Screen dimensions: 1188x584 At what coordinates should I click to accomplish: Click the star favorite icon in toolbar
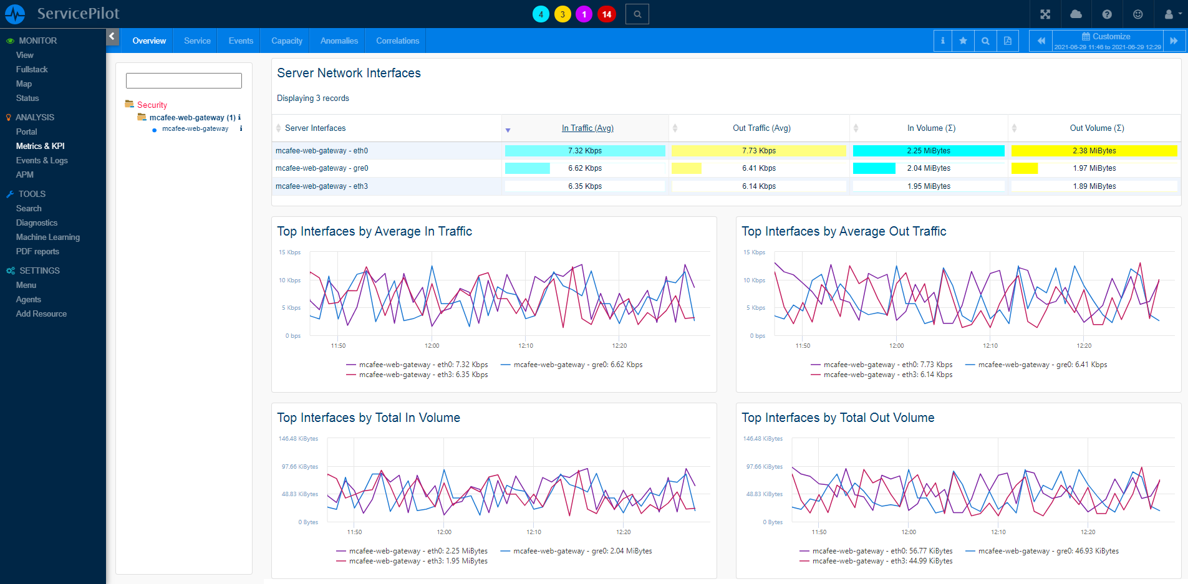pyautogui.click(x=963, y=41)
